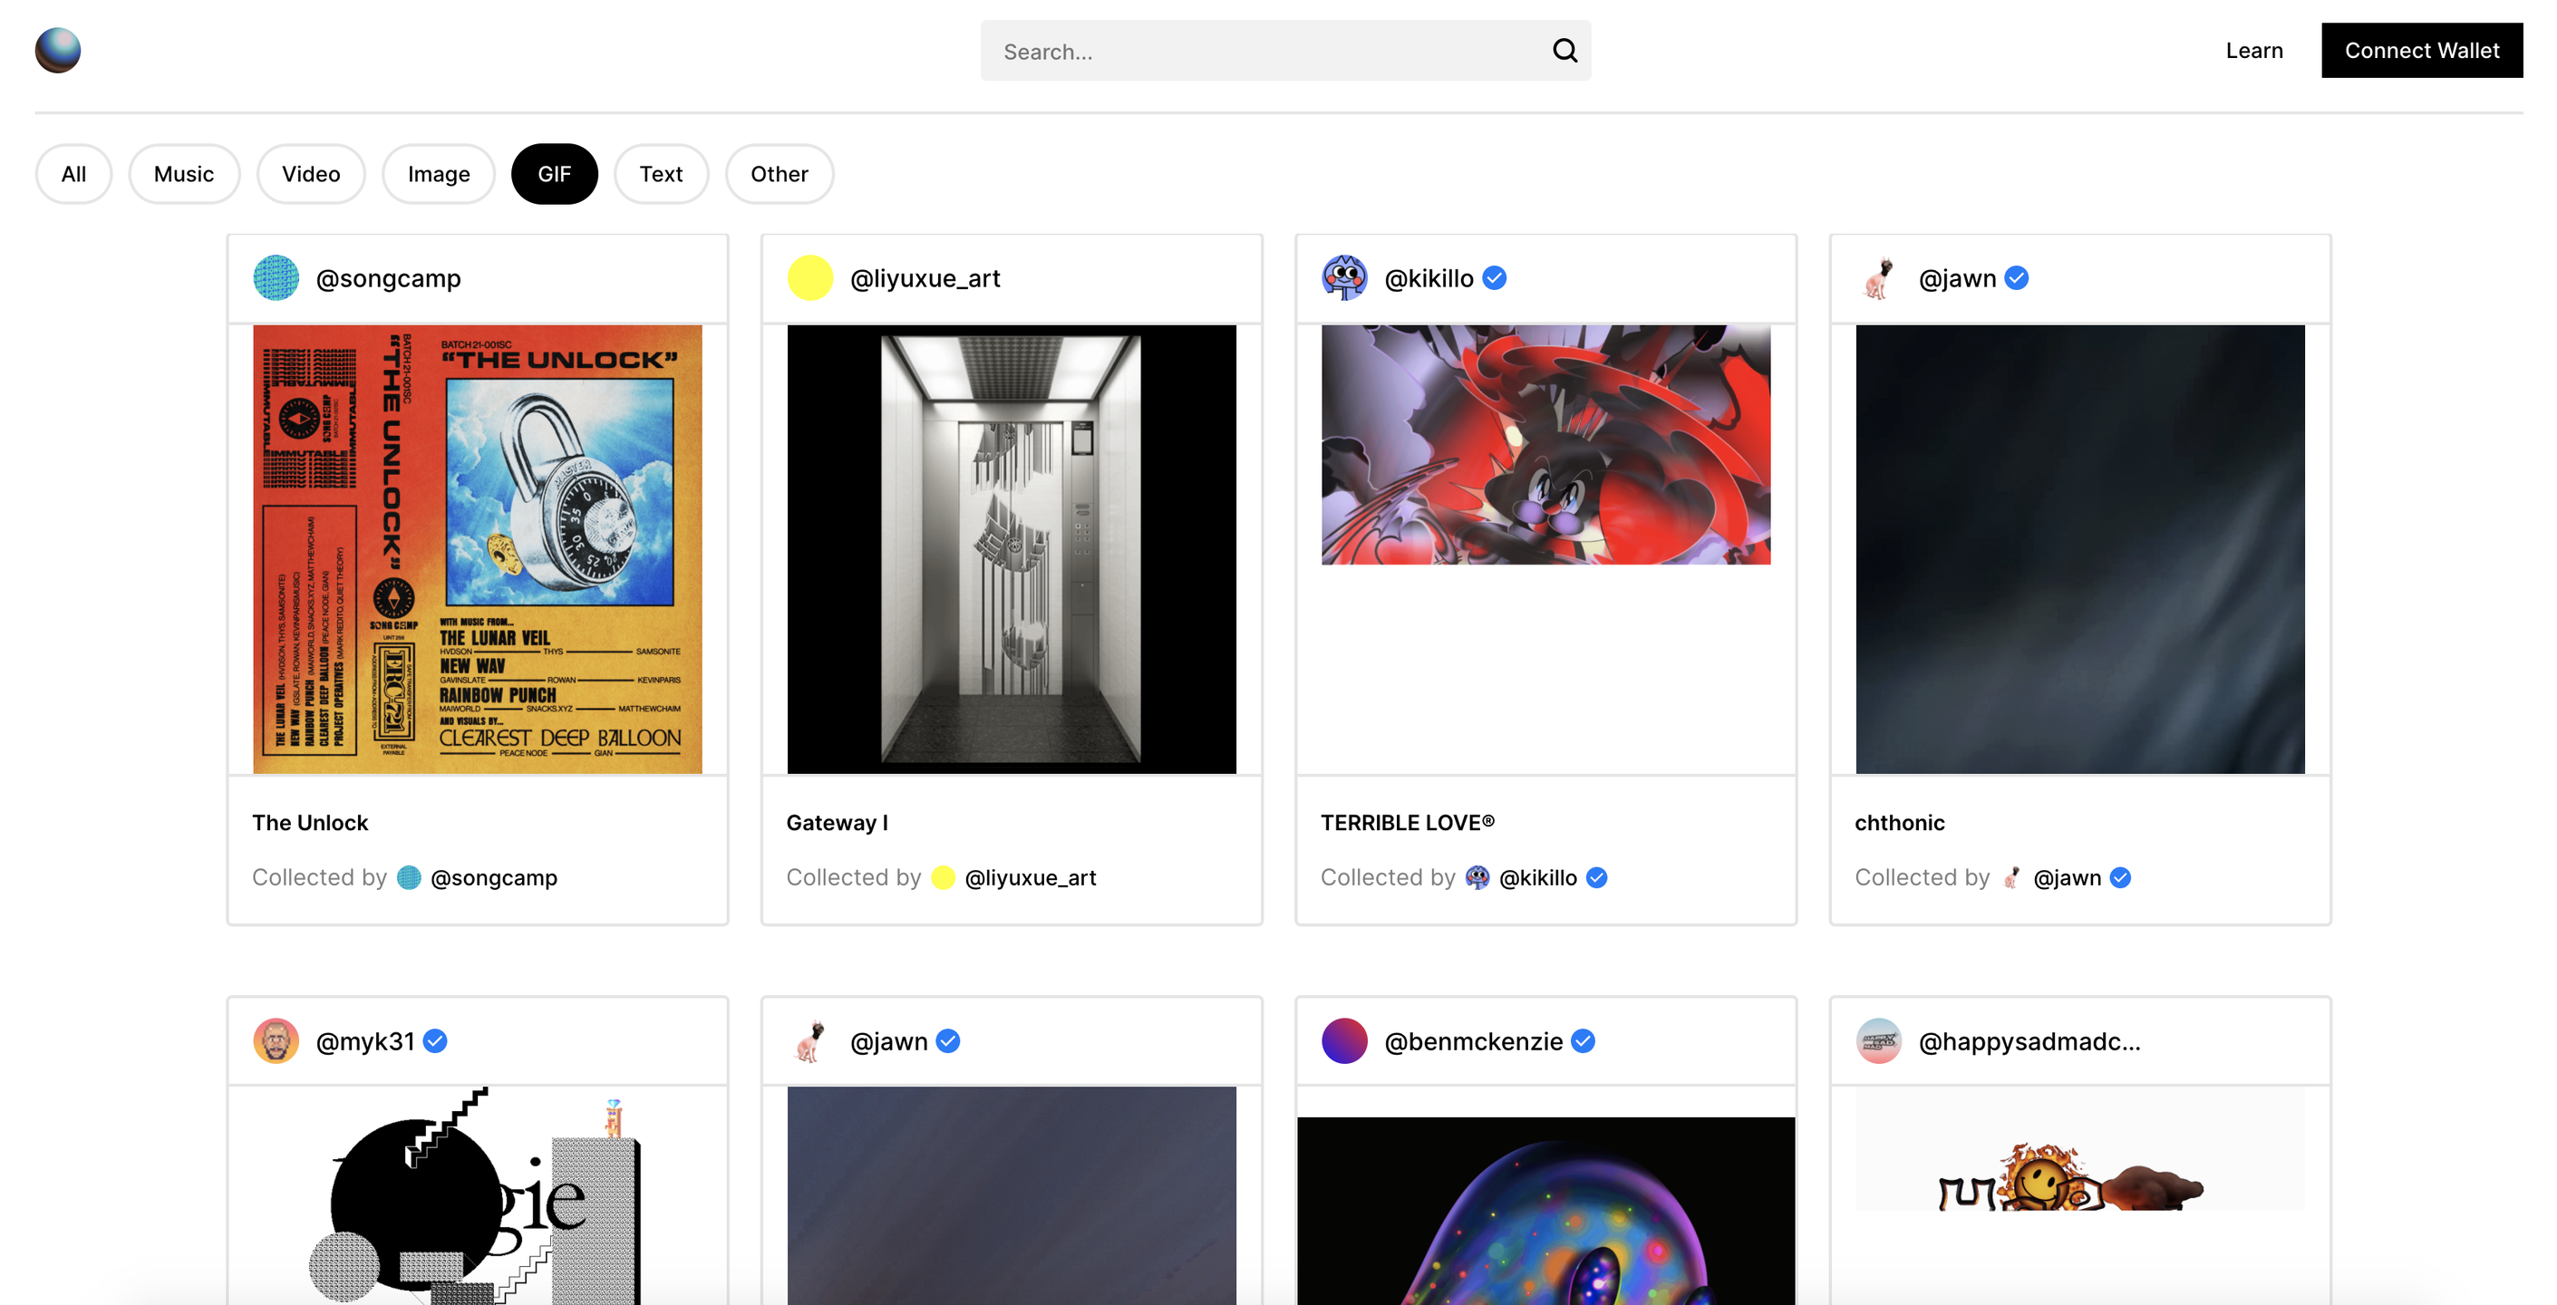View the Gateway I elevator artwork
This screenshot has width=2557, height=1305.
pos(1012,549)
